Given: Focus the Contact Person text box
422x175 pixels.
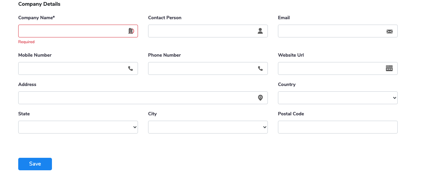Looking at the screenshot, I should tap(208, 31).
